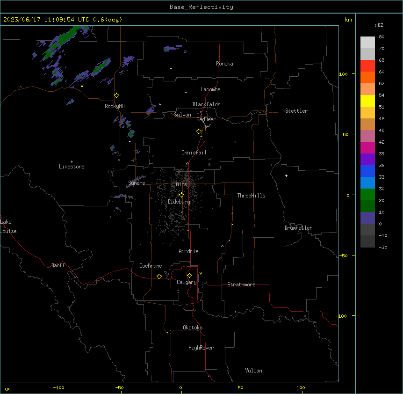The image size is (403, 394).
Task: Click the Vulcan town label
Action: (x=254, y=371)
